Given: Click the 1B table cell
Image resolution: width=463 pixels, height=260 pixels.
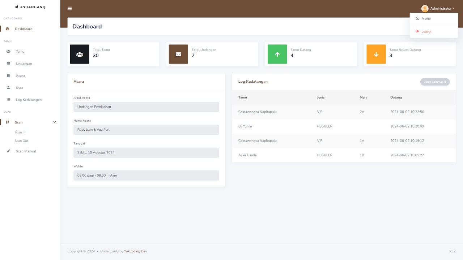Looking at the screenshot, I should pos(362,155).
